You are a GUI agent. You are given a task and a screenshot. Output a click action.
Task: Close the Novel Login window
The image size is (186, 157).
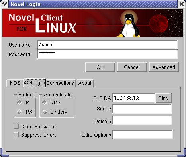(181, 4)
